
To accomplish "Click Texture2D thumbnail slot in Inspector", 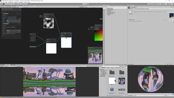I will [x=172, y=15].
